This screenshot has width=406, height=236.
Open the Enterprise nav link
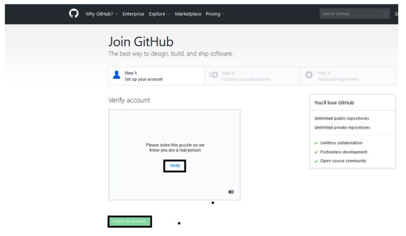133,14
